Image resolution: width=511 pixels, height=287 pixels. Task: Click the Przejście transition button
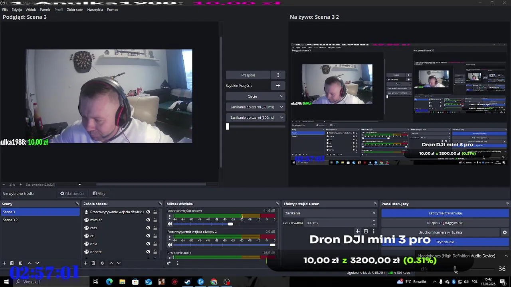(x=248, y=75)
